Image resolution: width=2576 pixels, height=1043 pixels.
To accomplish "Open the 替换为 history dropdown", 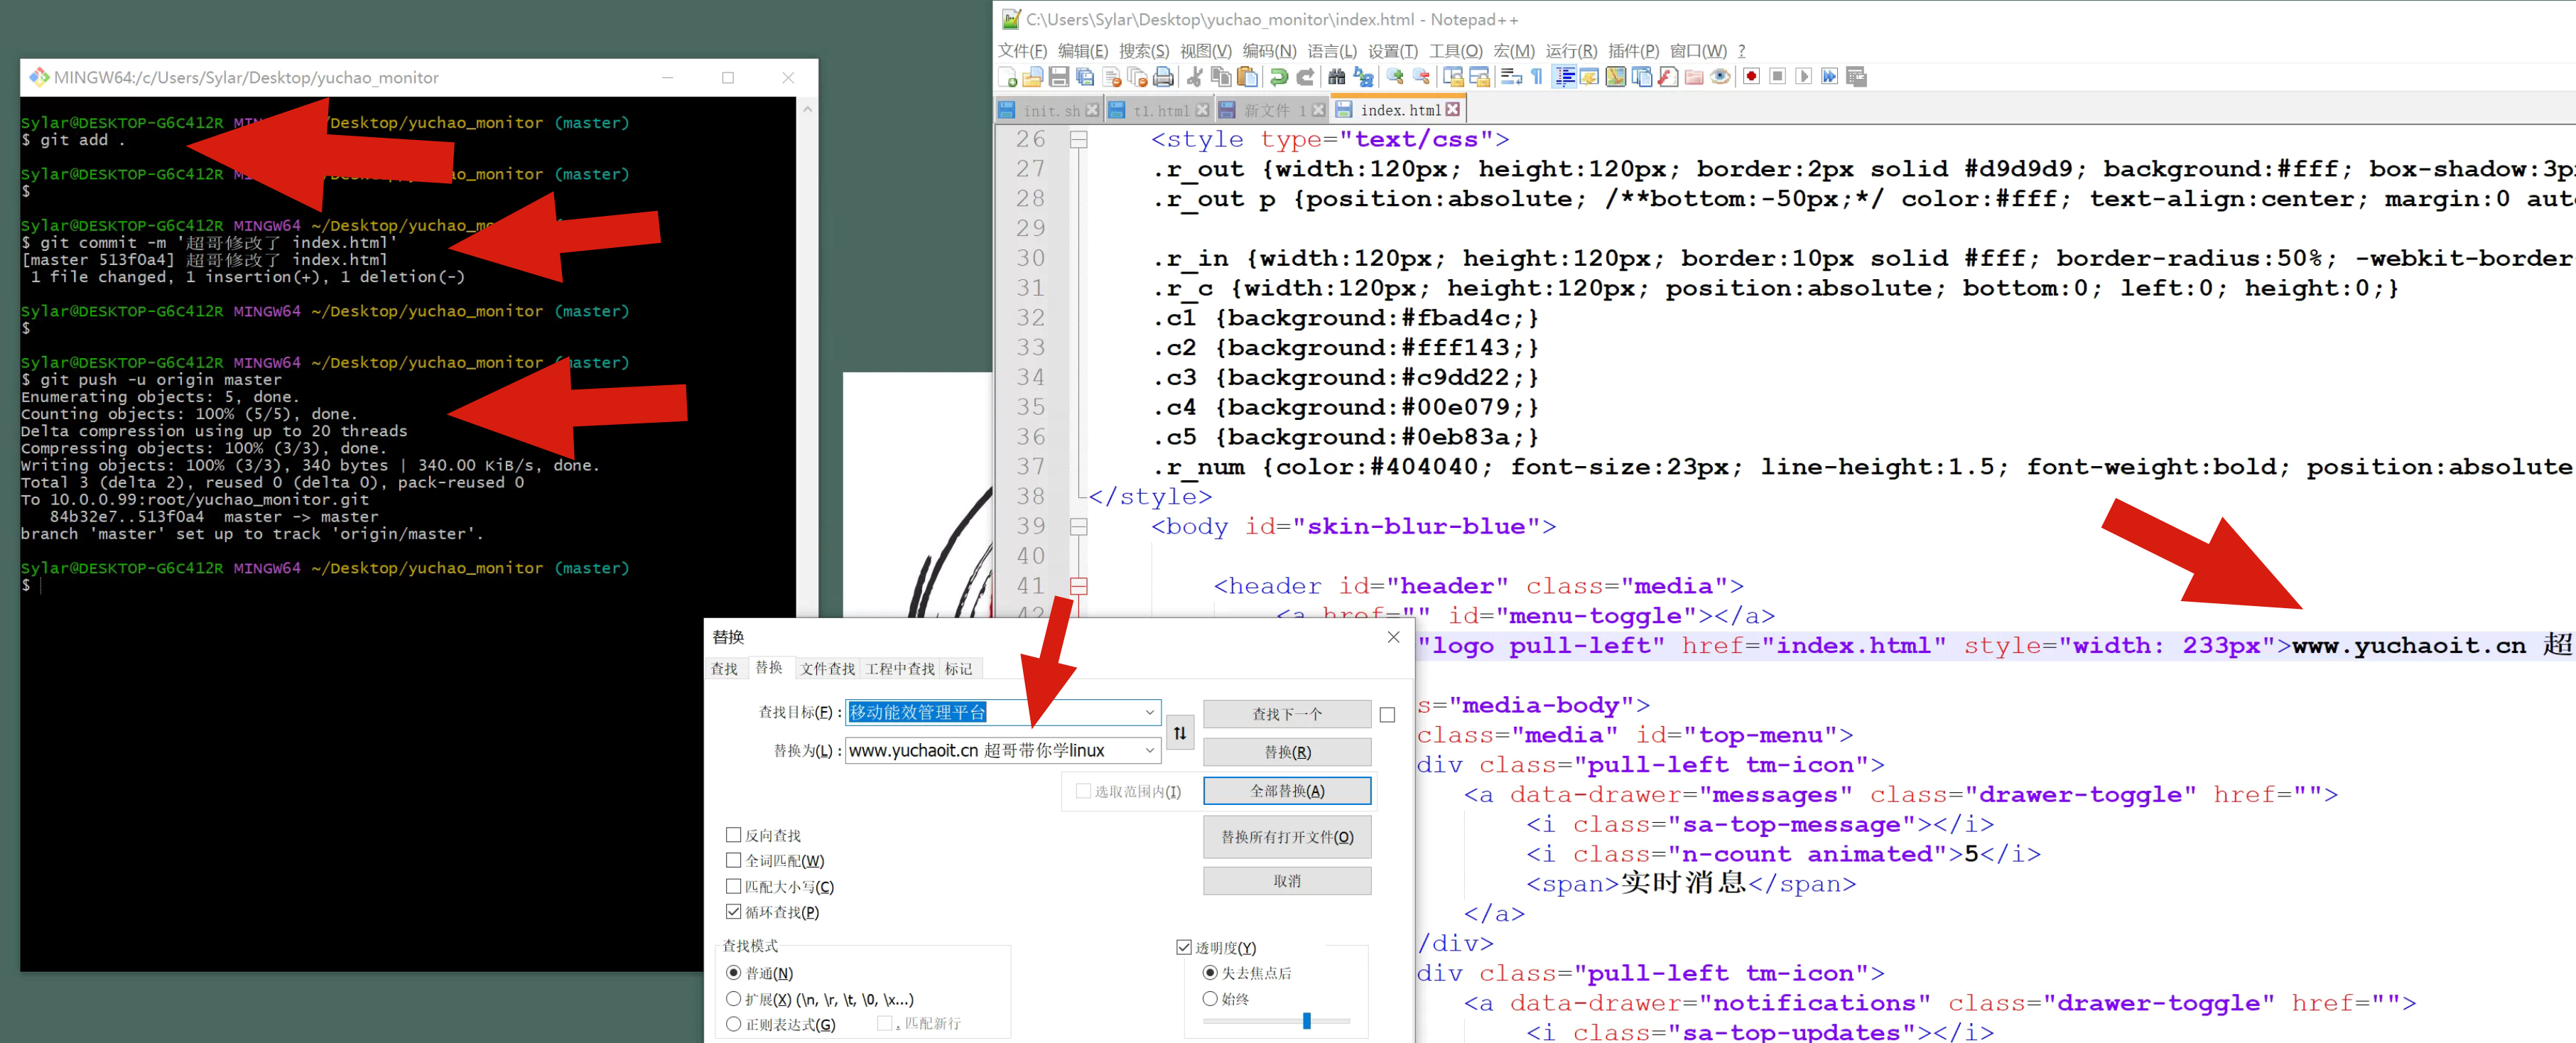I will tap(1149, 750).
